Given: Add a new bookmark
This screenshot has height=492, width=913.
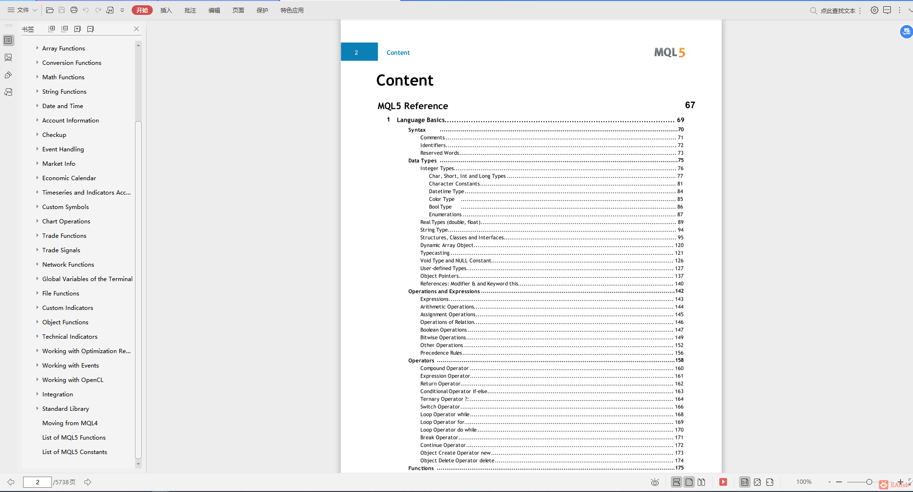Looking at the screenshot, I should click(x=77, y=29).
